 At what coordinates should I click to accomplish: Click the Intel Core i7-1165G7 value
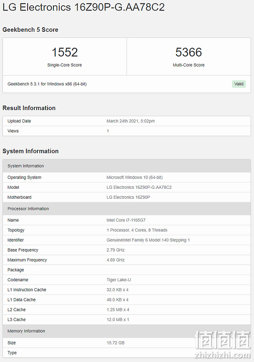(x=126, y=220)
